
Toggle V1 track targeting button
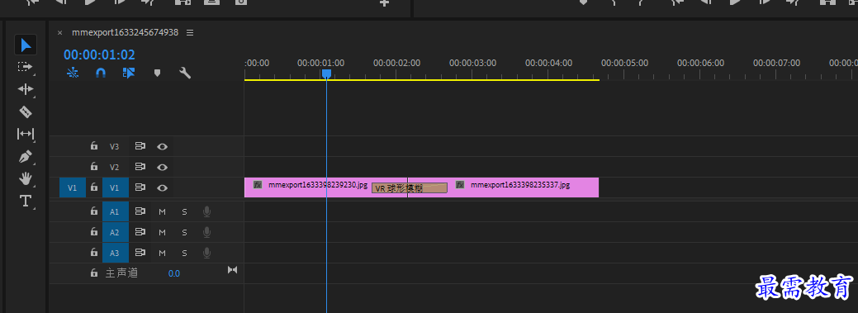pos(116,187)
